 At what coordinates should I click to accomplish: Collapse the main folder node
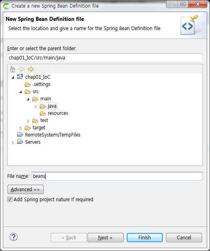click(28, 99)
